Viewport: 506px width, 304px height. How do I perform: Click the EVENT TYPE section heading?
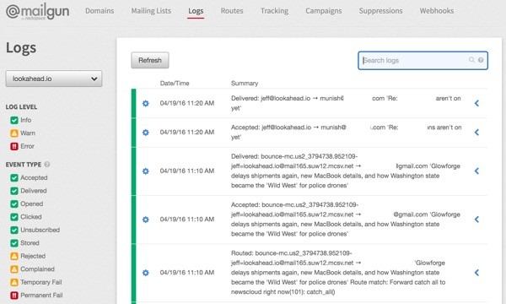24,165
